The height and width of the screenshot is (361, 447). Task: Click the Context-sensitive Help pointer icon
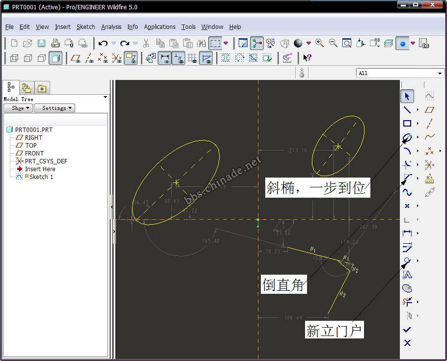click(307, 58)
